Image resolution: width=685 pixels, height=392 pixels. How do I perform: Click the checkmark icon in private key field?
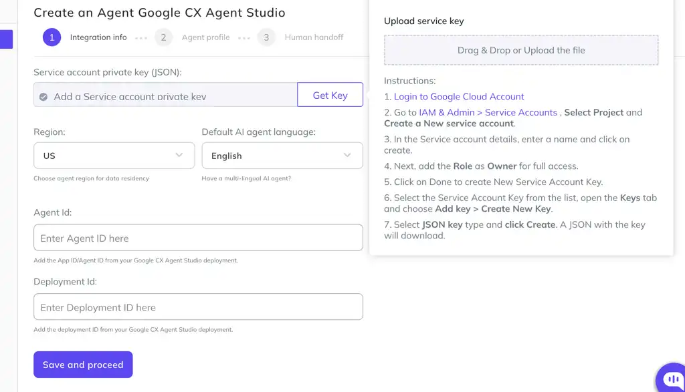tap(43, 97)
